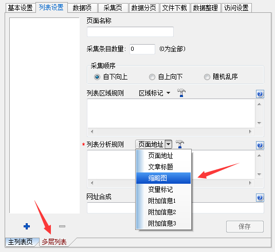
Task: Focus the 页面名称 input field
Action: tap(130, 32)
